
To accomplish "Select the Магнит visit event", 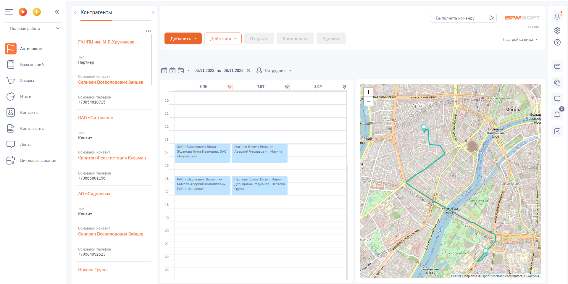I will [x=260, y=153].
